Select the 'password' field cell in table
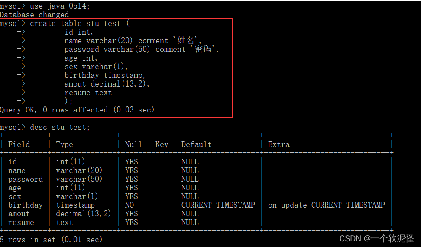 pyautogui.click(x=26, y=179)
